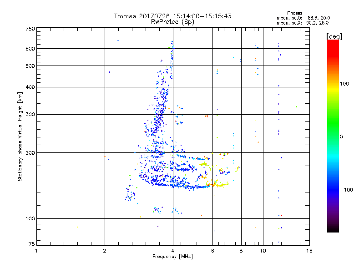
Task: Click the colorbar label '100'
Action: 344,84
